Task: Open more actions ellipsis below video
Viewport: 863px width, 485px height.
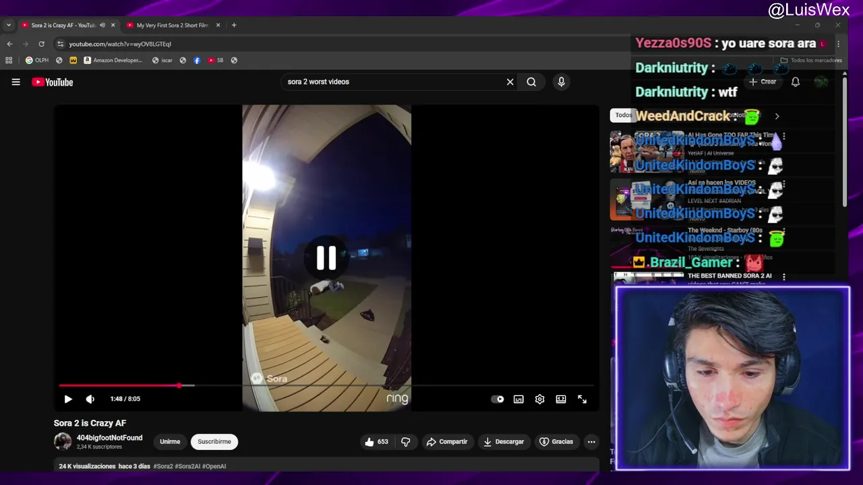Action: 591,442
